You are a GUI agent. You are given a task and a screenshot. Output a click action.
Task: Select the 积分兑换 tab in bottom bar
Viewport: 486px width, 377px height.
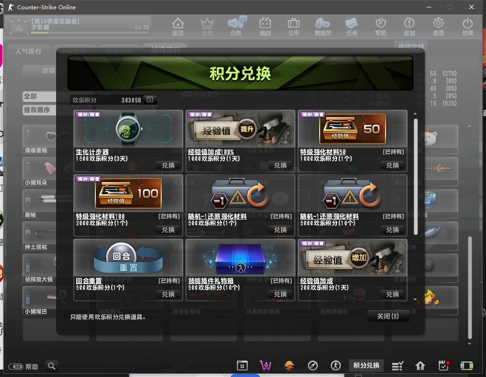click(x=366, y=365)
